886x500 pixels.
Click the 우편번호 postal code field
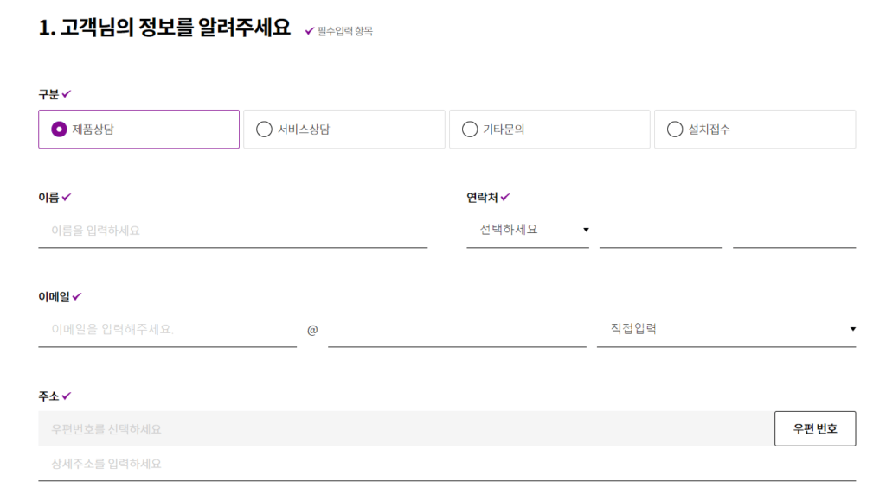click(x=405, y=428)
